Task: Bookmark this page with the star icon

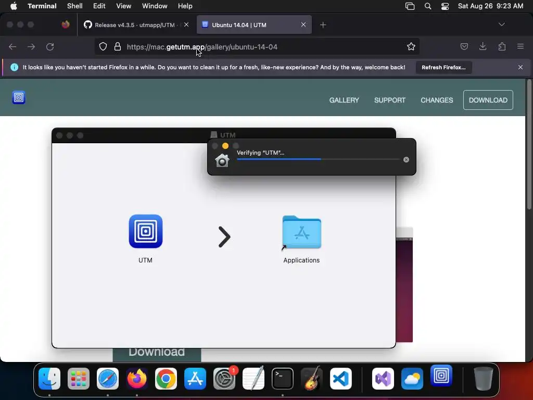Action: pos(411,46)
